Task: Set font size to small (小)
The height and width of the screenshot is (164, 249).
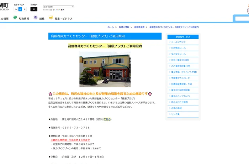Action: tap(16, 9)
